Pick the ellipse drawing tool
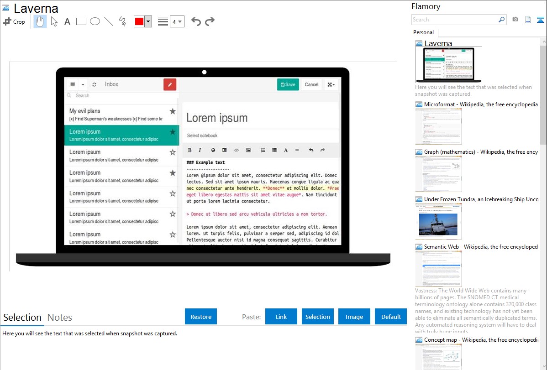This screenshot has height=370, width=547. click(95, 21)
